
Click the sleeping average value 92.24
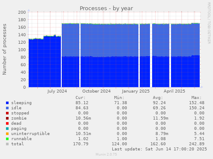coord(159,103)
